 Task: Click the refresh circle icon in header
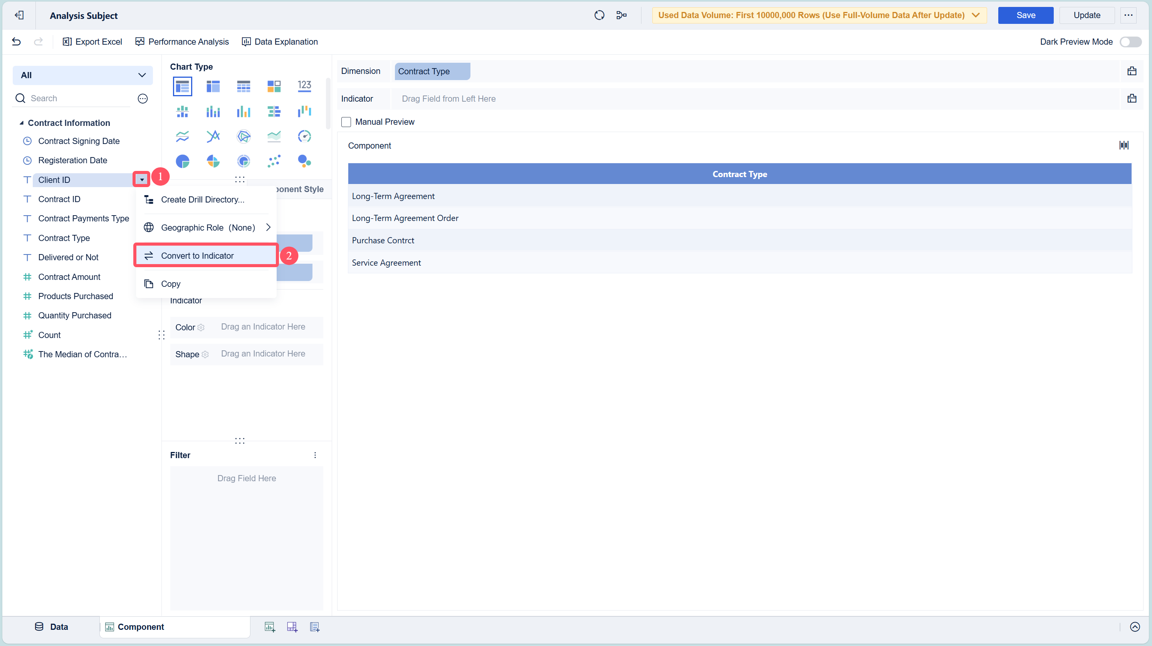tap(599, 15)
